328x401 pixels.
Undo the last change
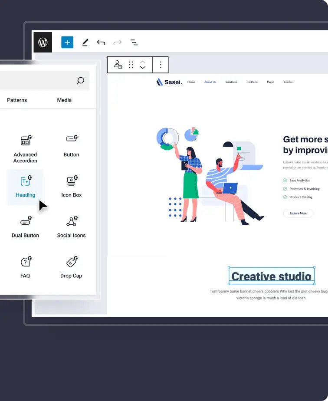(x=101, y=43)
